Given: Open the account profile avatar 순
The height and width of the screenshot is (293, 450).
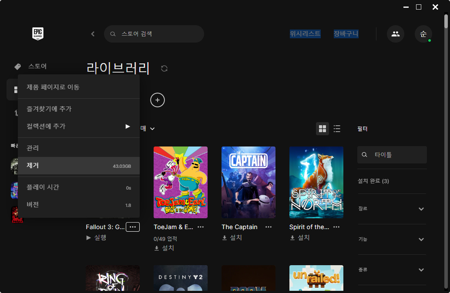Looking at the screenshot, I should tap(423, 34).
